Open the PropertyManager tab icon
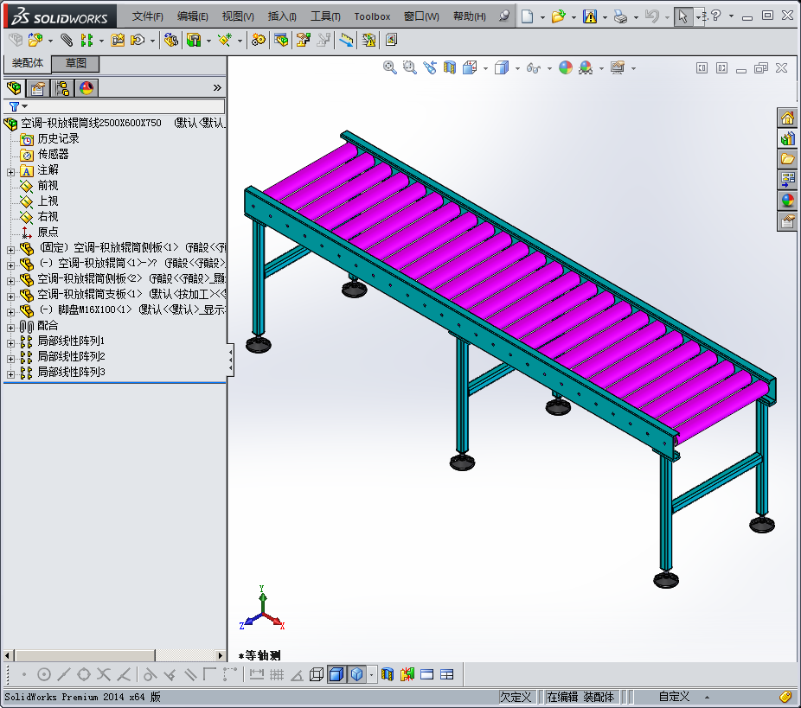This screenshot has height=708, width=801. coord(37,88)
